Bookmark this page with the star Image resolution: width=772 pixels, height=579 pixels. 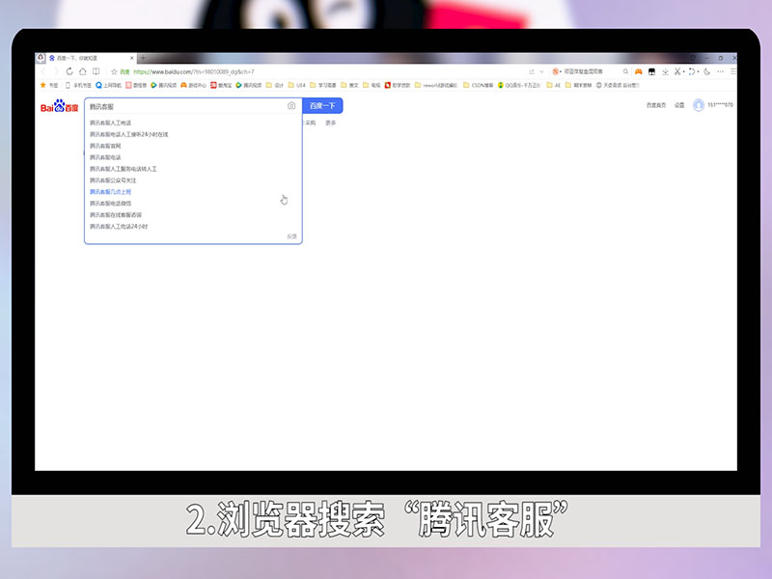[114, 71]
